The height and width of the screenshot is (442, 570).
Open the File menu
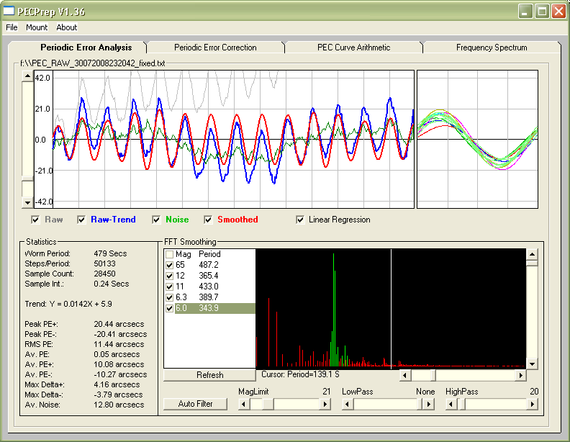point(12,27)
